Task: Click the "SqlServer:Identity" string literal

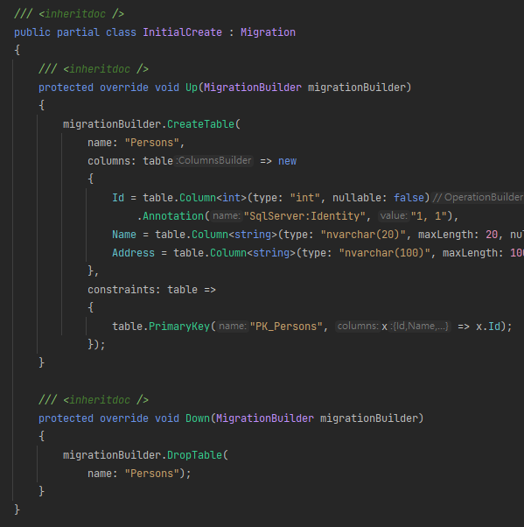Action: click(x=304, y=215)
